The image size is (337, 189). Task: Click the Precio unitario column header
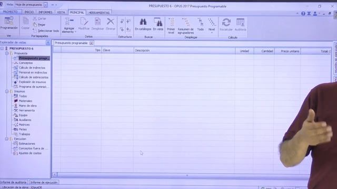tap(288, 51)
